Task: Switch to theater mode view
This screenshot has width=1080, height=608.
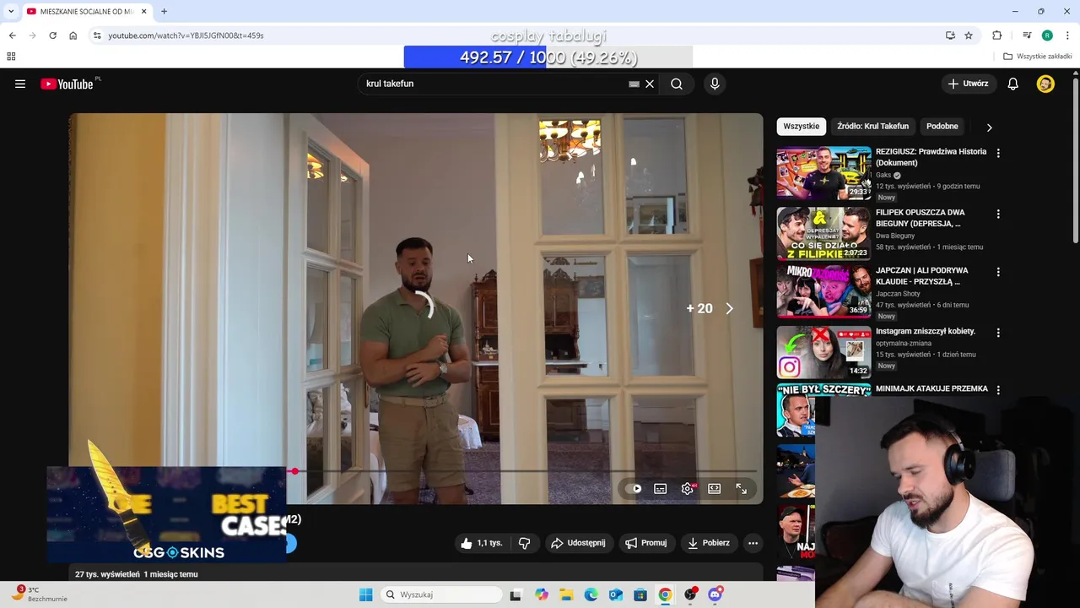Action: pyautogui.click(x=715, y=489)
